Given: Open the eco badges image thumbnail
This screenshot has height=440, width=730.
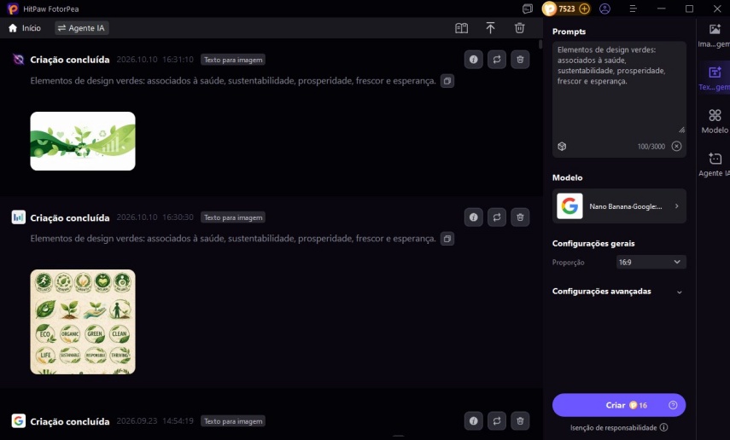Looking at the screenshot, I should pyautogui.click(x=83, y=321).
